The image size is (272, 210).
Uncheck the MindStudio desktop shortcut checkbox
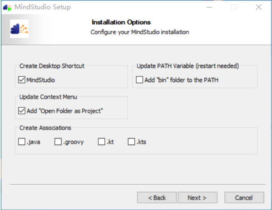21,80
